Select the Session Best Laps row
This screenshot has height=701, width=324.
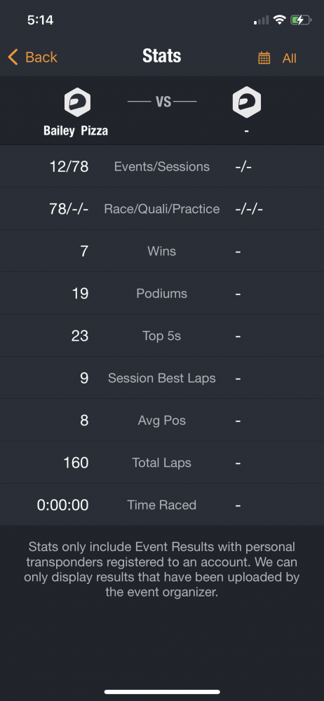click(162, 378)
